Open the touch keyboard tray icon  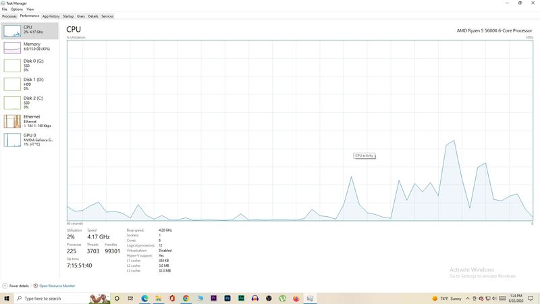click(502, 299)
